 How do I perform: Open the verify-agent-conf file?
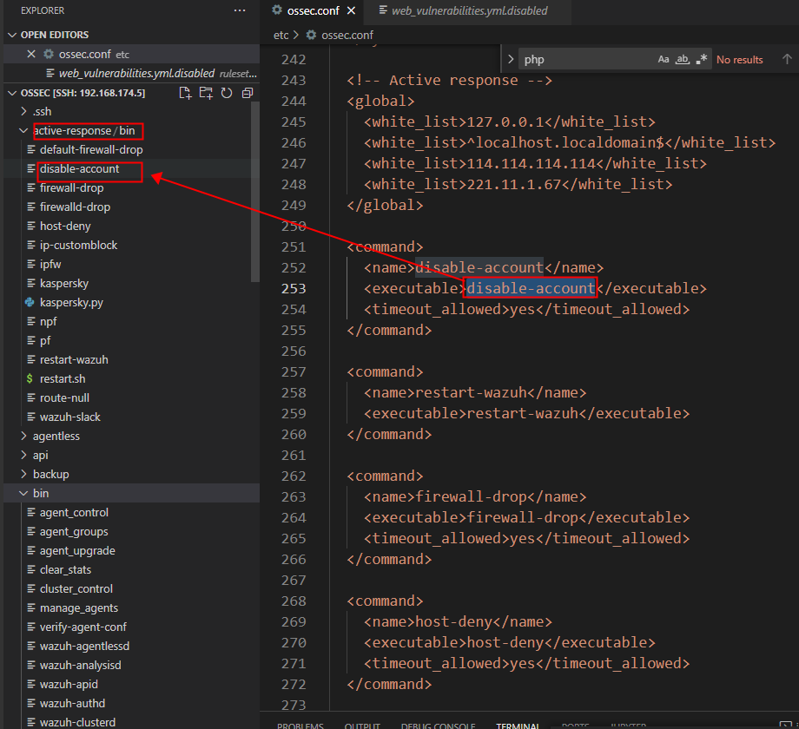point(131,627)
